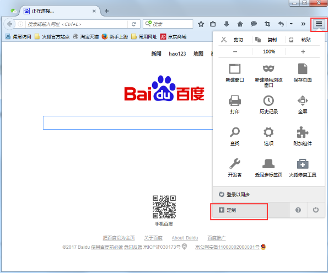The image size is (328, 273).
Task: Open 京东商城 bookmark
Action: coord(173,36)
